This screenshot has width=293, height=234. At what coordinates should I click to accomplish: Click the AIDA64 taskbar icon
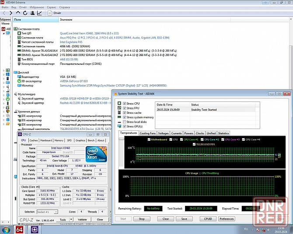tap(19, 230)
